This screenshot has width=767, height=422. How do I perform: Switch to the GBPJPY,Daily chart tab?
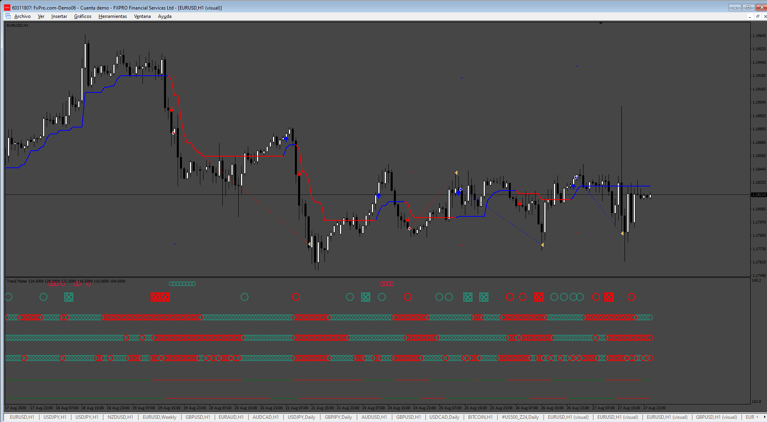point(338,417)
